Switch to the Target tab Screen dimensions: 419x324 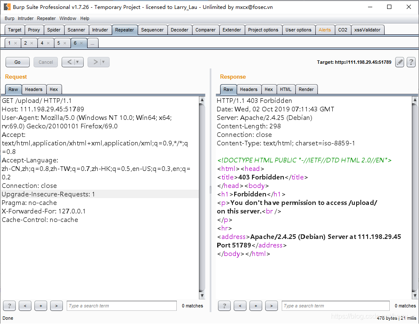(x=15, y=30)
